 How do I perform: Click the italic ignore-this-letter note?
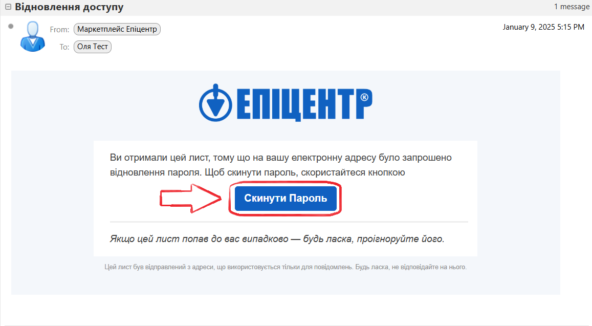pos(277,238)
